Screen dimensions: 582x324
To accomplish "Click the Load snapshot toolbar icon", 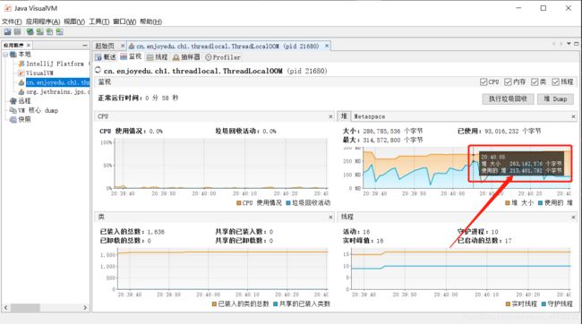I will pyautogui.click(x=7, y=32).
